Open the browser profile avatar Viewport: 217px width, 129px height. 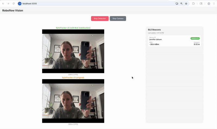(x=209, y=4)
